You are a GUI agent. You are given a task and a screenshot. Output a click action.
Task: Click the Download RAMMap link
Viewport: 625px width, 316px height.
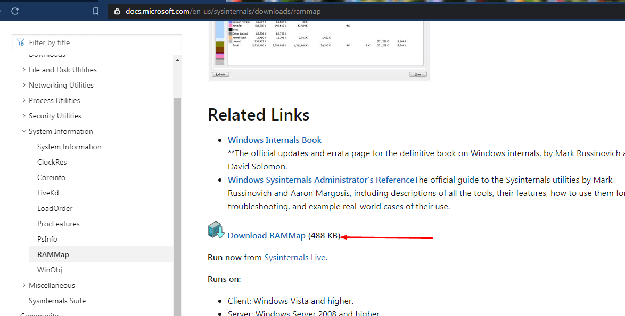click(x=266, y=236)
